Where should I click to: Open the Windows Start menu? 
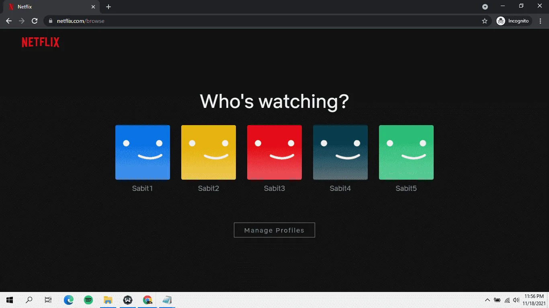pyautogui.click(x=10, y=300)
